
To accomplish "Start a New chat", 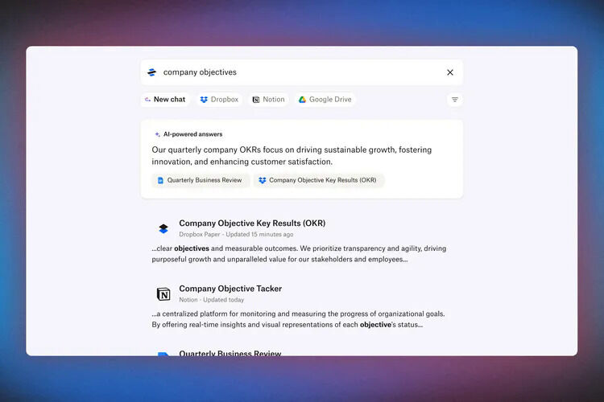I will (x=164, y=100).
